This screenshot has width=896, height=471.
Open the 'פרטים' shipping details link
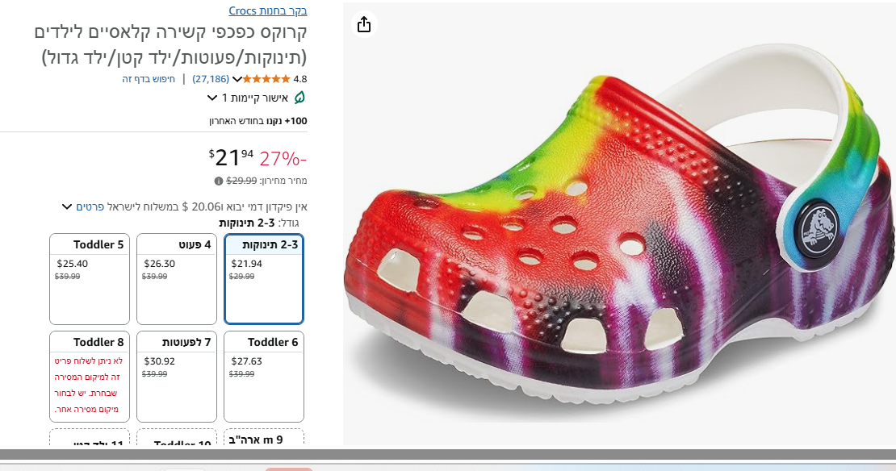(90, 207)
